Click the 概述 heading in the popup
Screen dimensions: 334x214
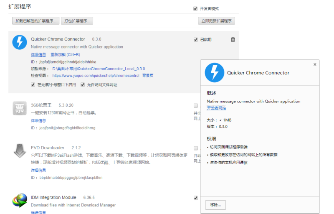(x=212, y=93)
